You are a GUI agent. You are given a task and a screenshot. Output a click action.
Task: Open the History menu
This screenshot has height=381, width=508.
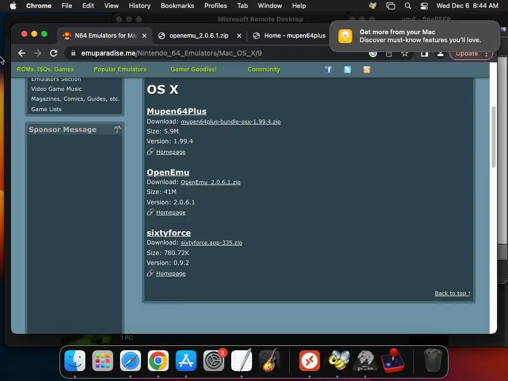(139, 6)
